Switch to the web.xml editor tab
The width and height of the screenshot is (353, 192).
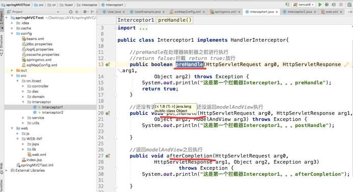coord(332,12)
